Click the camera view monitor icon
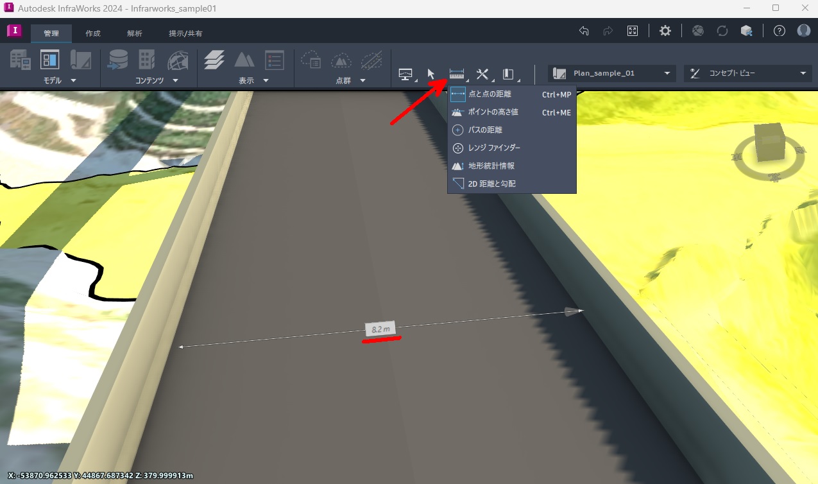 pyautogui.click(x=405, y=73)
